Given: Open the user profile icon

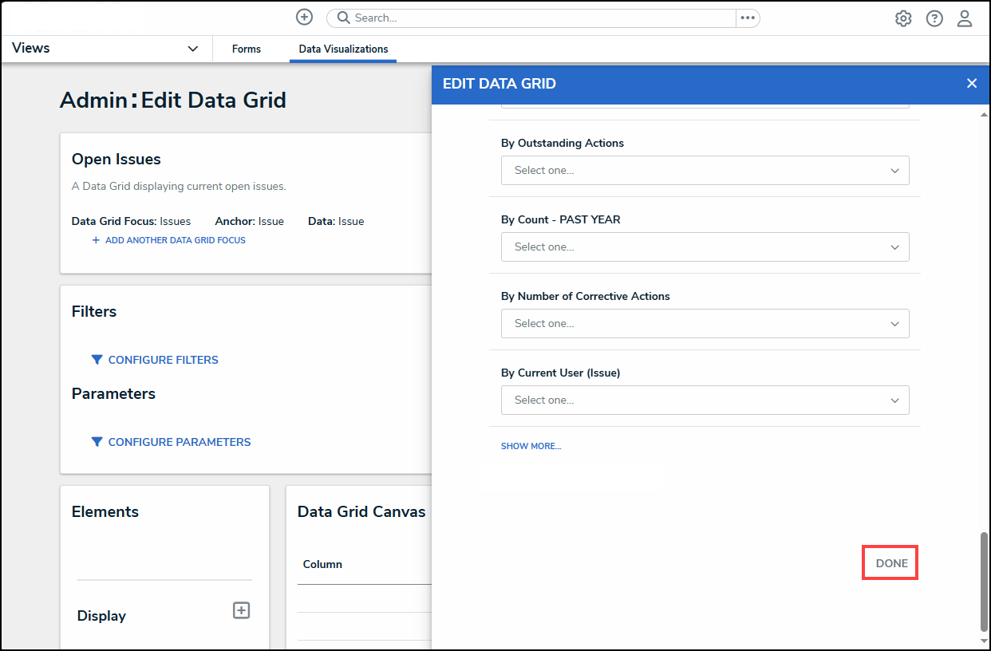Looking at the screenshot, I should point(965,18).
